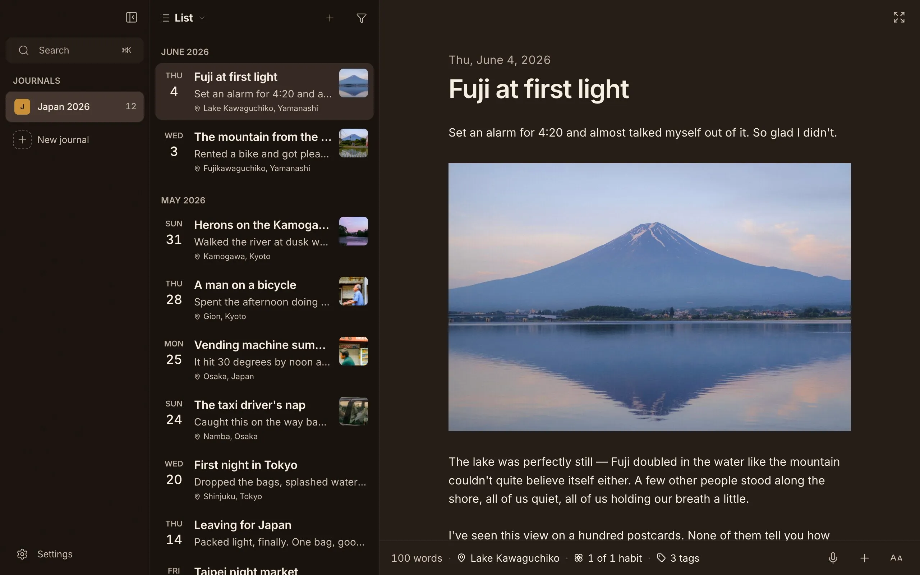Open the 1 of 1 habit indicator

(608, 558)
